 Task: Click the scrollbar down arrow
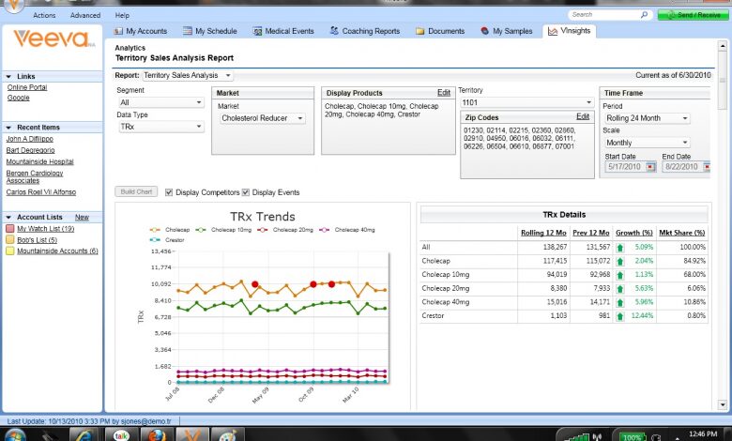click(x=723, y=405)
